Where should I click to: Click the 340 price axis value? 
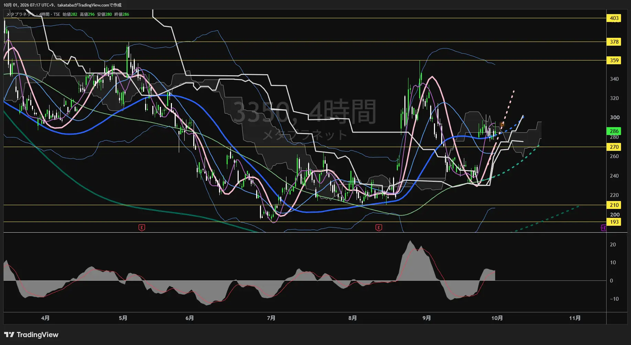click(x=614, y=79)
